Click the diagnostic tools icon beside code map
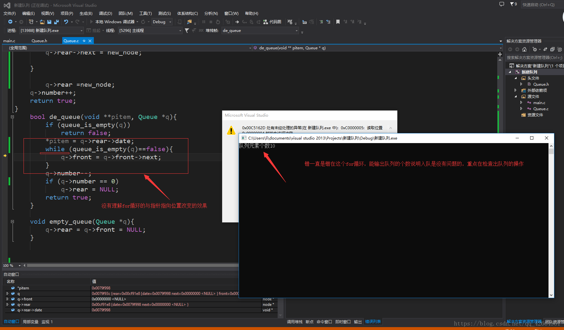This screenshot has width=564, height=330. 290,22
